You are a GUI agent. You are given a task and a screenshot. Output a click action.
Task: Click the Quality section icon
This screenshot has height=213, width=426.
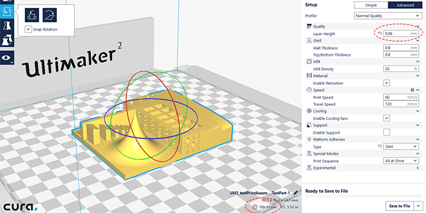click(309, 27)
